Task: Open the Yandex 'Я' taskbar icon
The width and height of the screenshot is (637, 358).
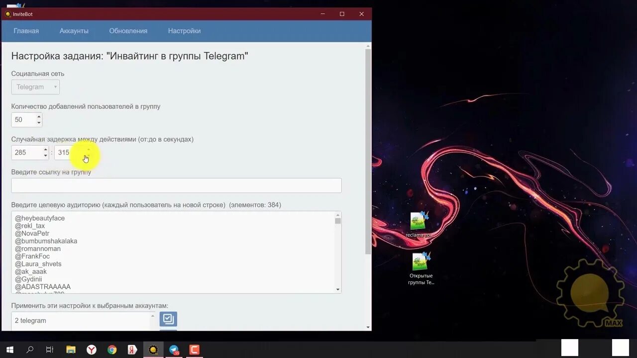Action: [x=132, y=350]
